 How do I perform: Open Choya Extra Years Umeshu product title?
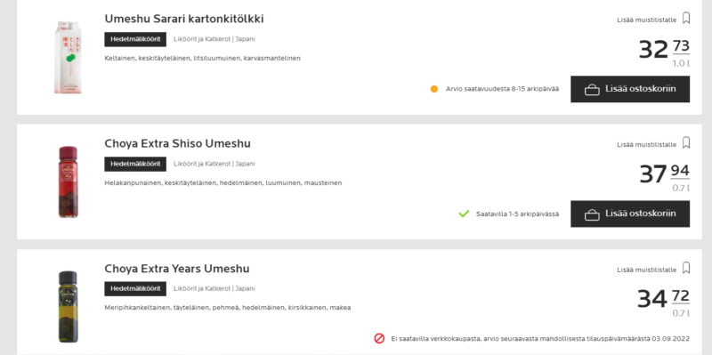click(177, 269)
